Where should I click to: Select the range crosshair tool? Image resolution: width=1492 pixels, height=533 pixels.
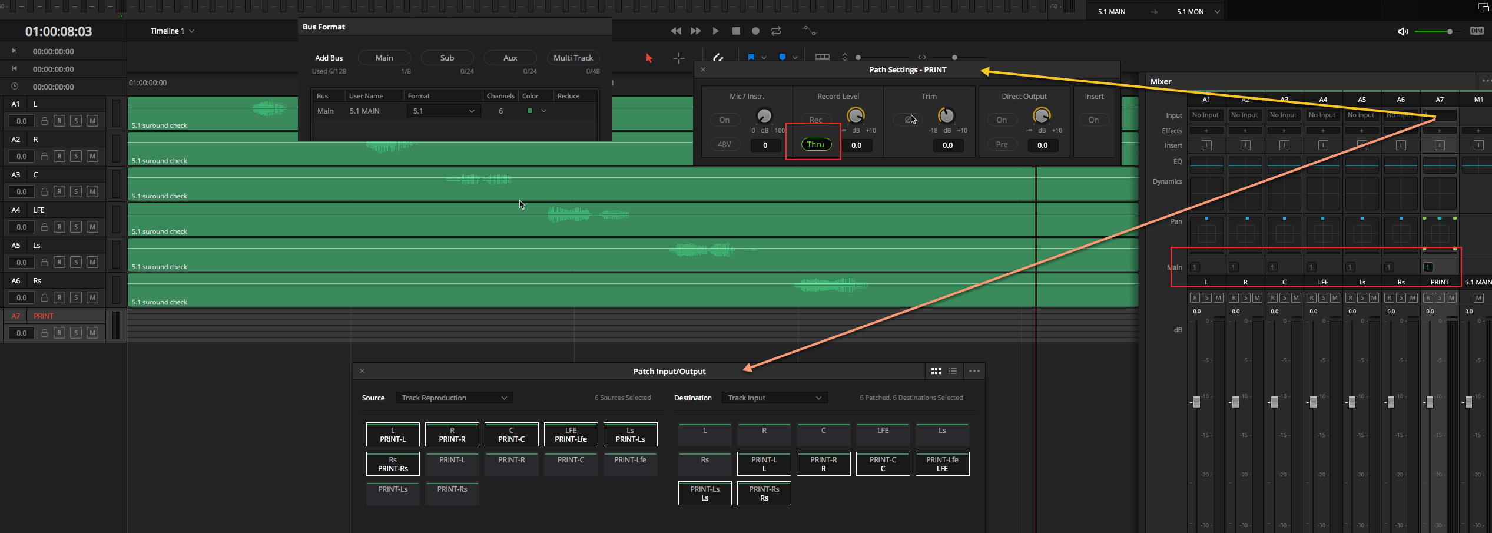pos(679,58)
